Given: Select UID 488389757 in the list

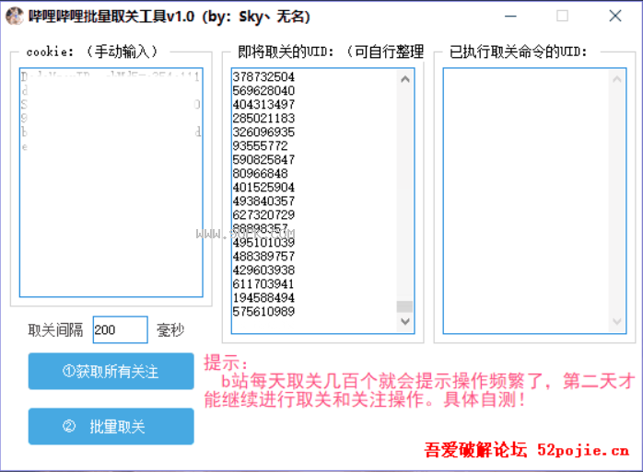Looking at the screenshot, I should [263, 256].
